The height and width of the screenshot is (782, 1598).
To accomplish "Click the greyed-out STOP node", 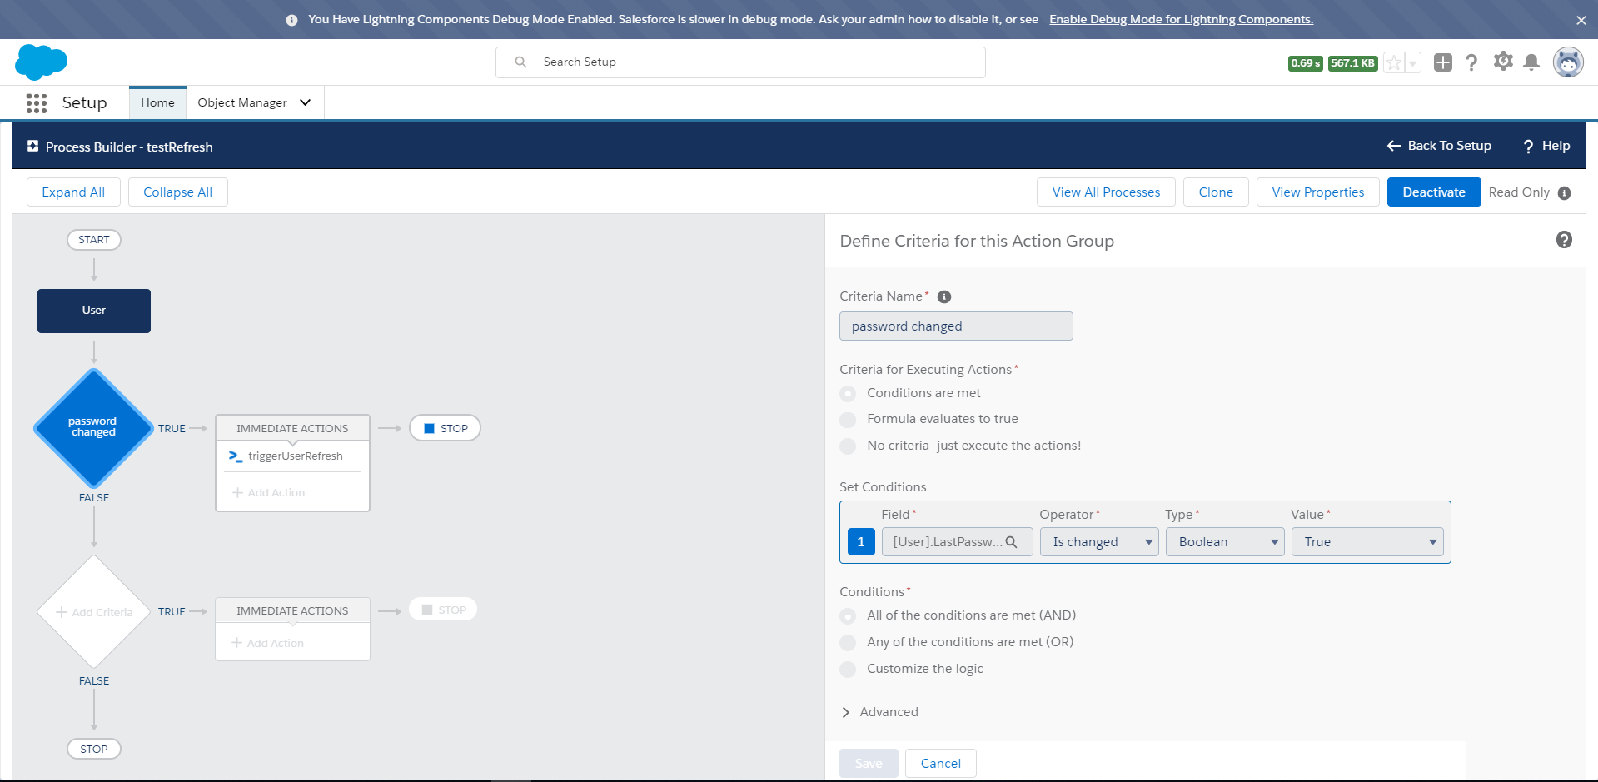I will (443, 610).
